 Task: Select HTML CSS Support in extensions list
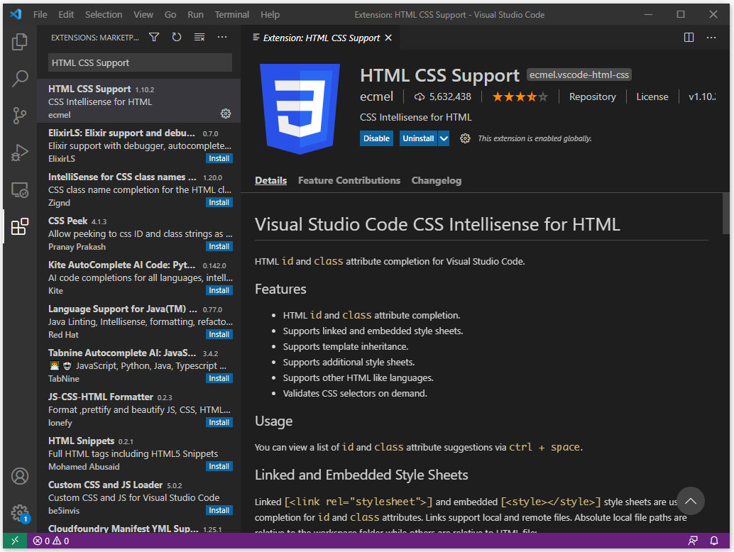(x=139, y=101)
